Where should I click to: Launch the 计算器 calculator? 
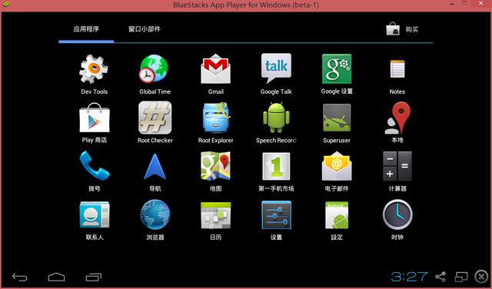point(397,166)
